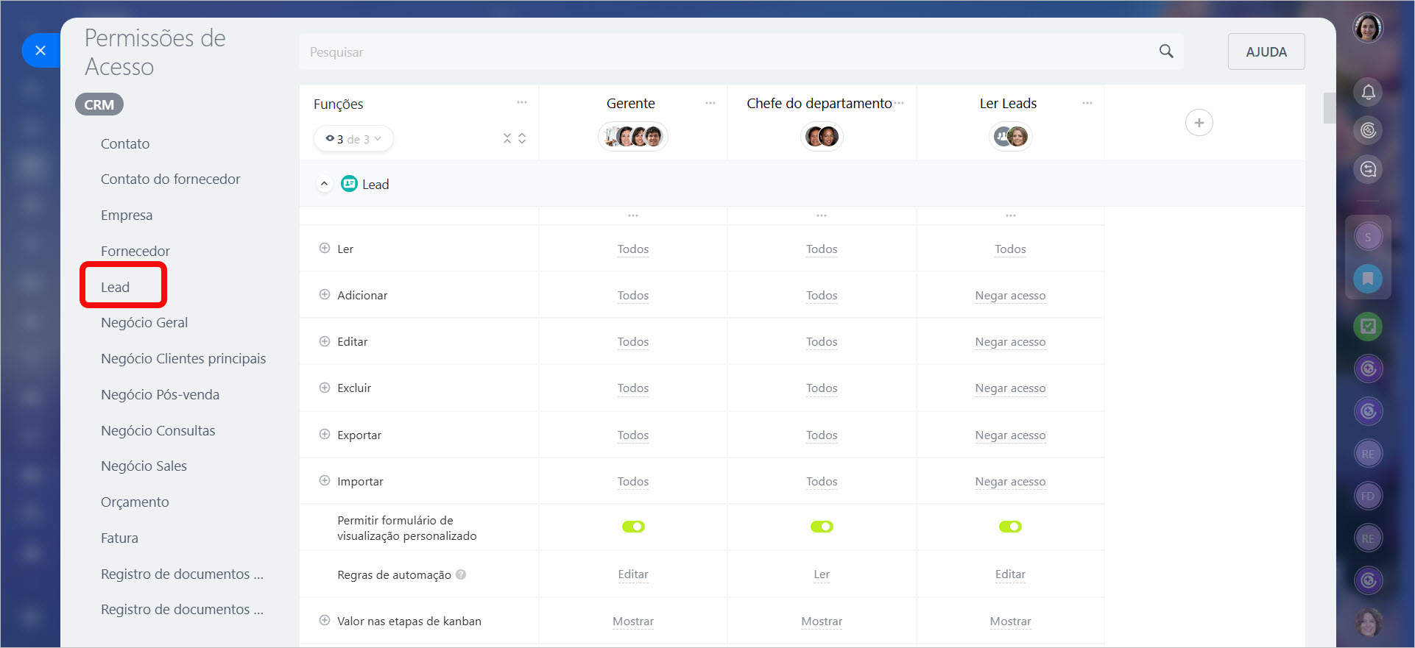
Task: Click the add new role plus icon
Action: (1199, 123)
